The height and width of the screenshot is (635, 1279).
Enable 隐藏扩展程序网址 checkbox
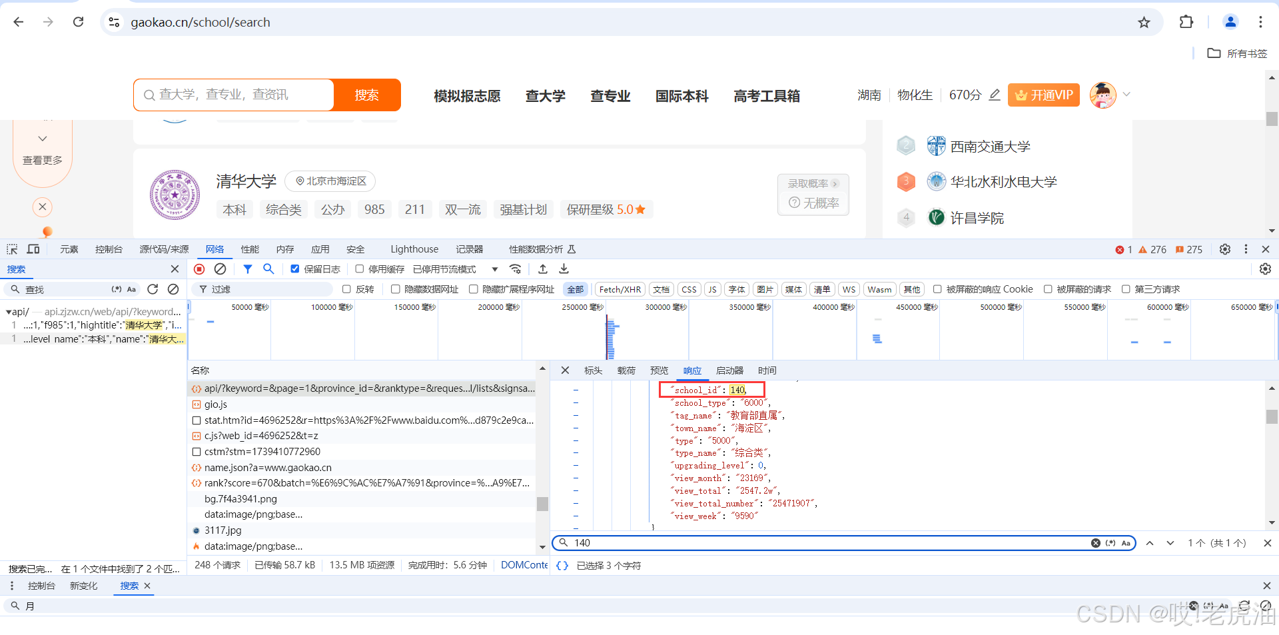click(x=474, y=289)
